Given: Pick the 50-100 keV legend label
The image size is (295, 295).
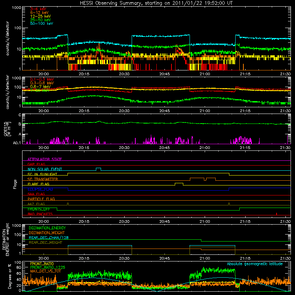Looking at the screenshot, I should tap(42, 24).
